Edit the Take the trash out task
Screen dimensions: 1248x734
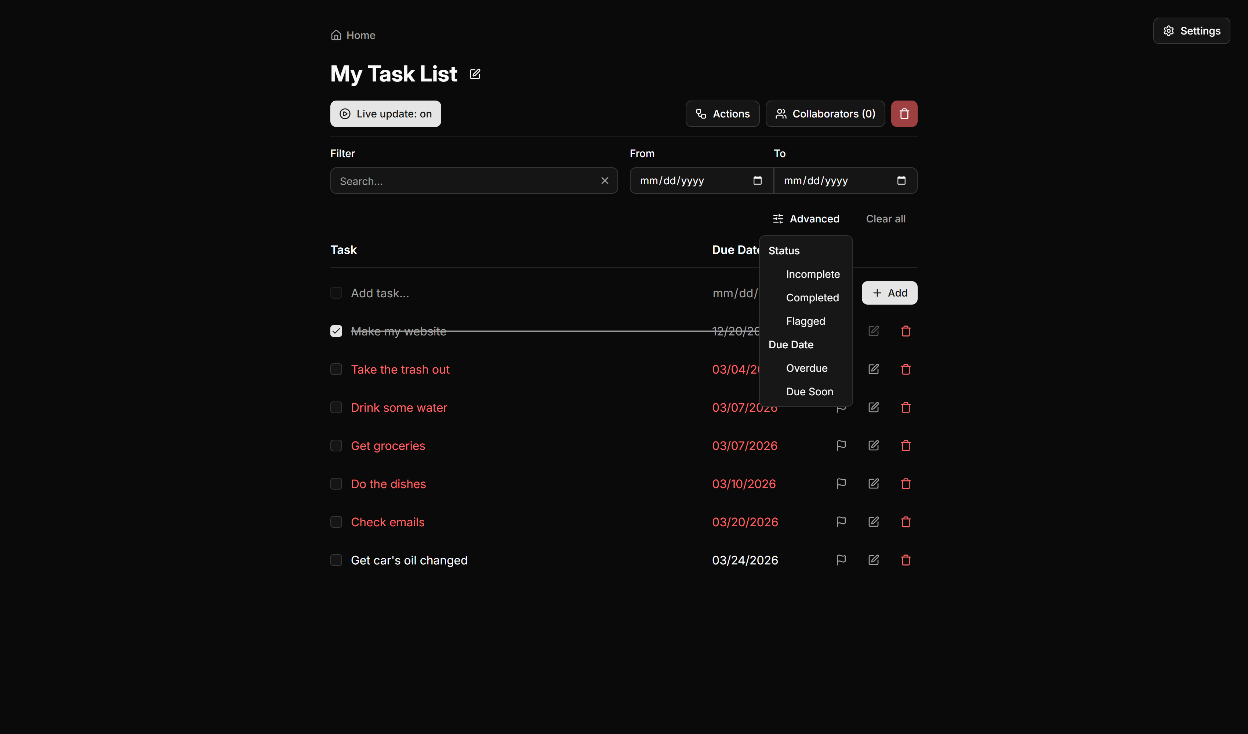click(x=873, y=369)
